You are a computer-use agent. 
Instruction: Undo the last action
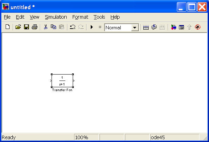tap(73, 27)
